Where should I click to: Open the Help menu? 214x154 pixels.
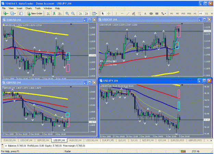click(58, 8)
